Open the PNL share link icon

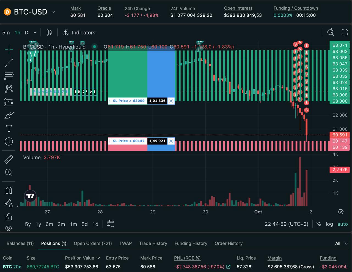tap(228, 267)
